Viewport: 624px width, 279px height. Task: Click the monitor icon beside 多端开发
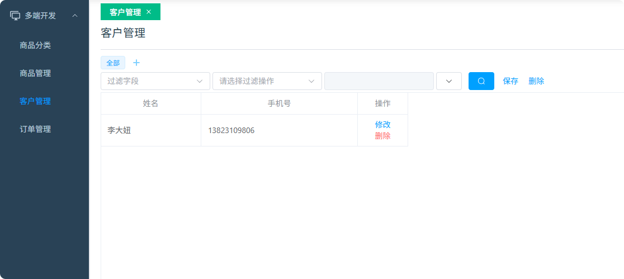pos(15,16)
